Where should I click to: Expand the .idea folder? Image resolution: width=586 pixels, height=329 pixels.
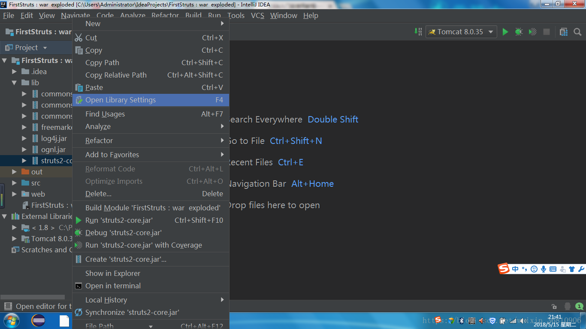(15, 72)
